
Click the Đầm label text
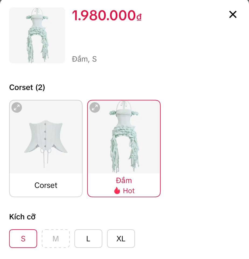pos(124,180)
